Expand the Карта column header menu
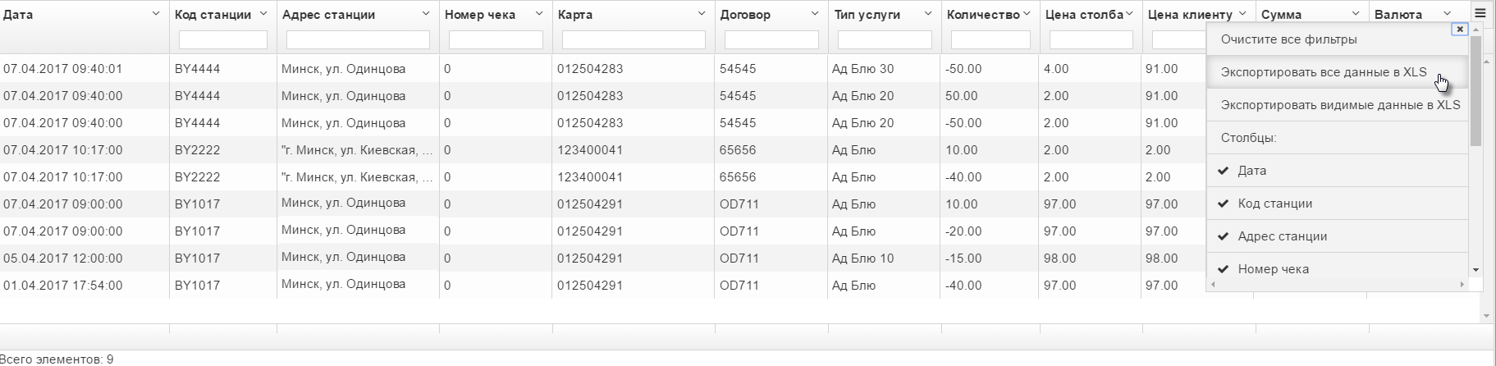 [702, 14]
